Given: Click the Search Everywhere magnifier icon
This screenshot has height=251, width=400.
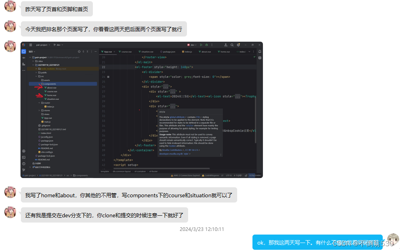Looking at the screenshot, I should tap(232, 45).
